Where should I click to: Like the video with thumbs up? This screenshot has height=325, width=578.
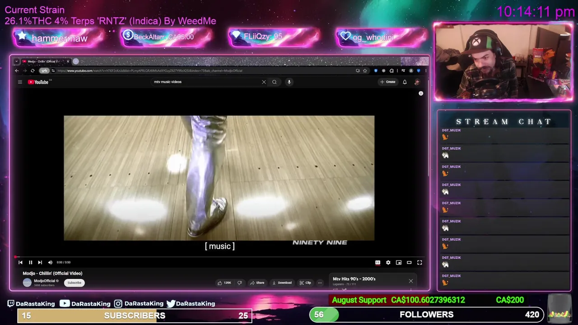pyautogui.click(x=224, y=283)
